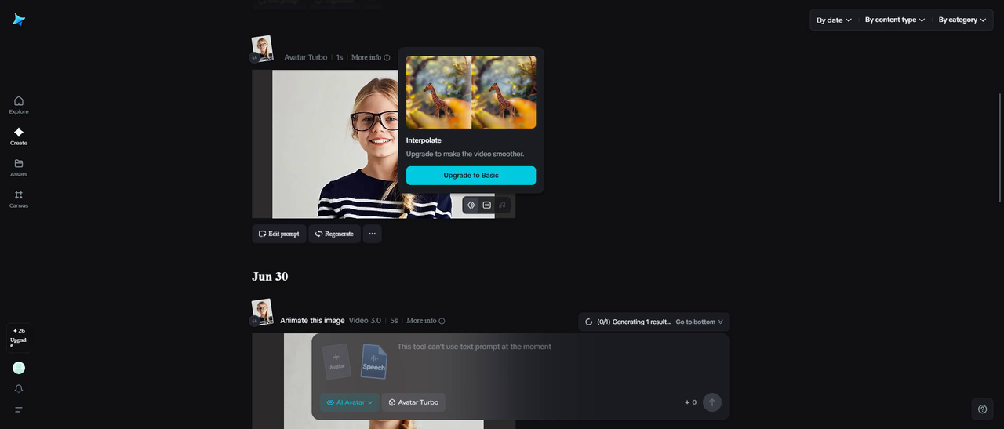The width and height of the screenshot is (1004, 429).
Task: Open the sidebar menu lines icon
Action: pyautogui.click(x=19, y=409)
